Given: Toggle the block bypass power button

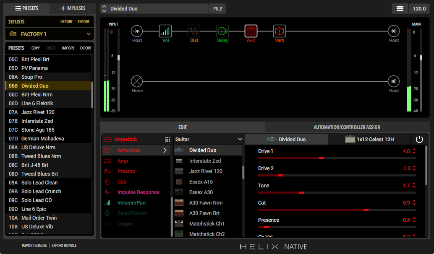Looking at the screenshot, I should pos(419,140).
